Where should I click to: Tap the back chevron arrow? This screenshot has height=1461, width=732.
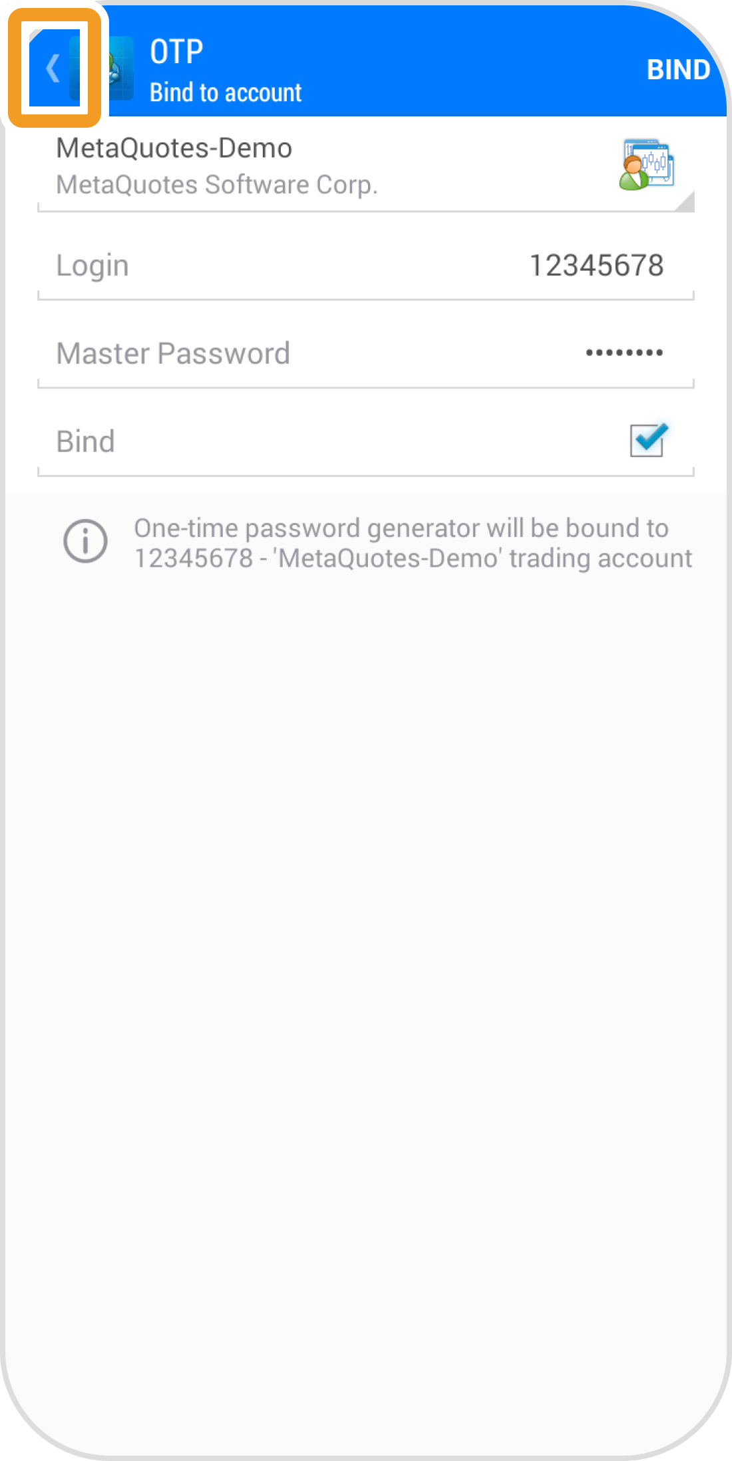click(53, 69)
